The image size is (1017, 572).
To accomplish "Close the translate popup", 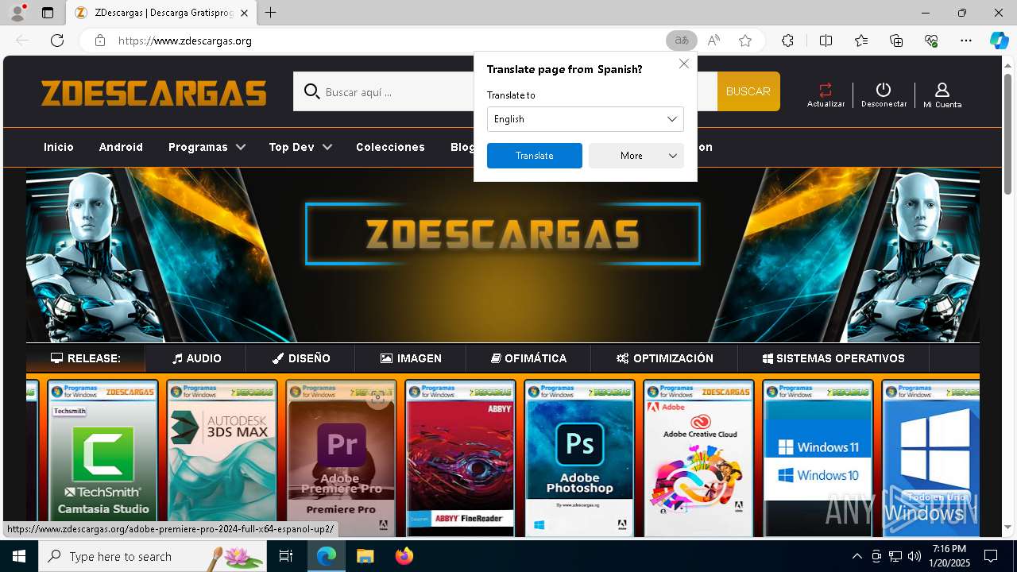I will [683, 64].
